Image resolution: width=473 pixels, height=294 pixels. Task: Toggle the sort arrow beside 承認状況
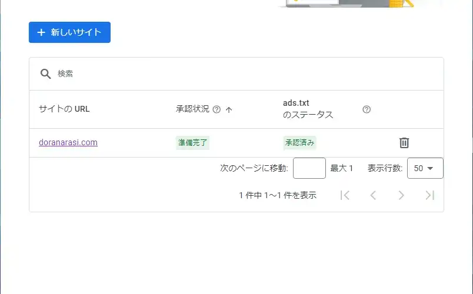point(229,109)
